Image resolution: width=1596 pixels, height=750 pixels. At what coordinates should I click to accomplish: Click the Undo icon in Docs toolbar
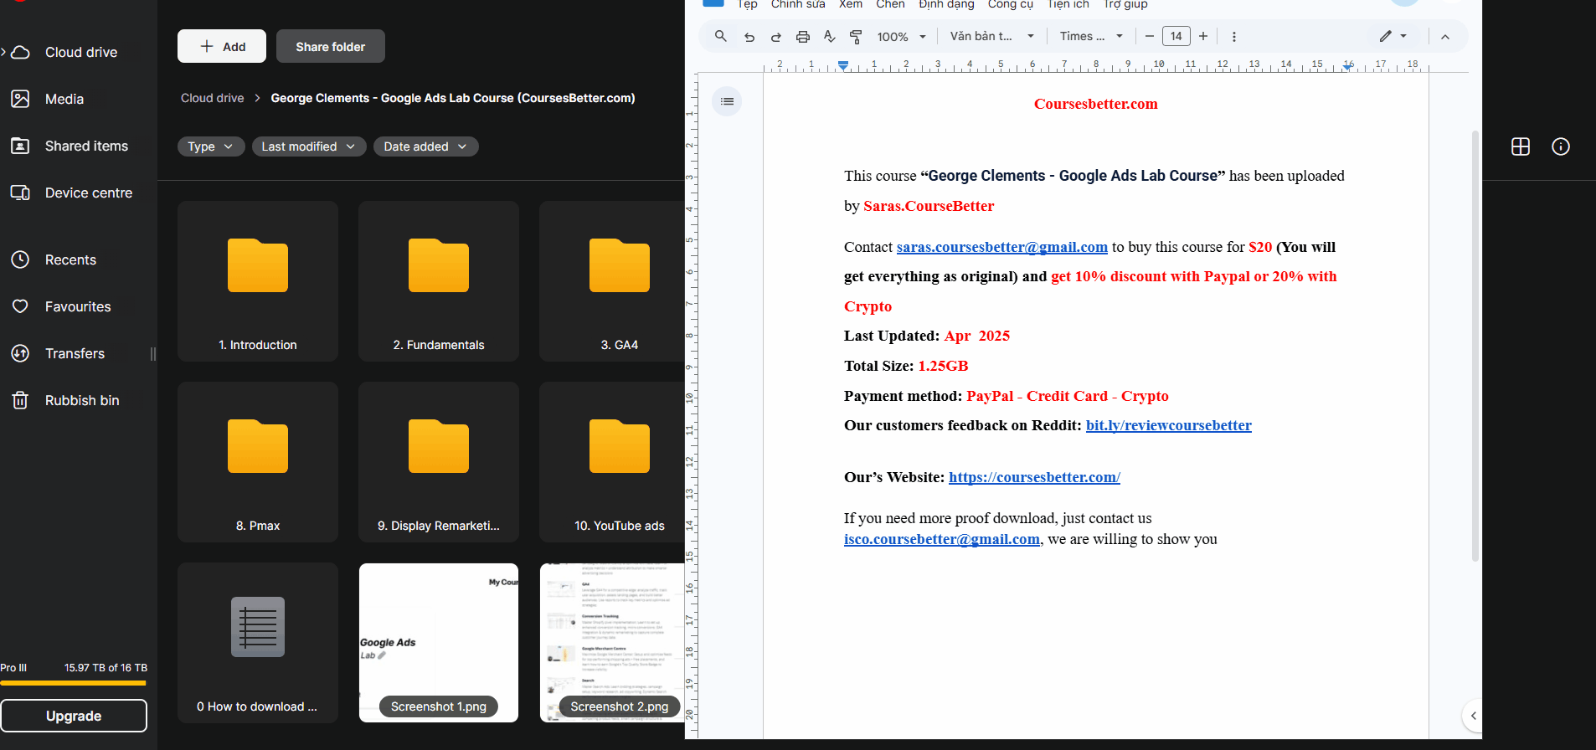pos(749,37)
